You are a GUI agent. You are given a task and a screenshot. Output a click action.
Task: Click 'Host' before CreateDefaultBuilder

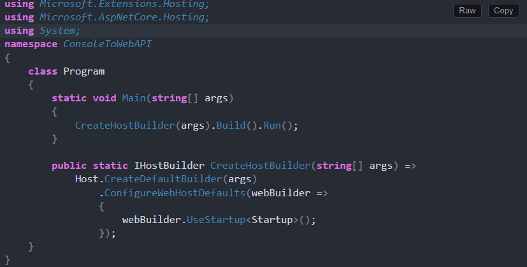pos(87,179)
